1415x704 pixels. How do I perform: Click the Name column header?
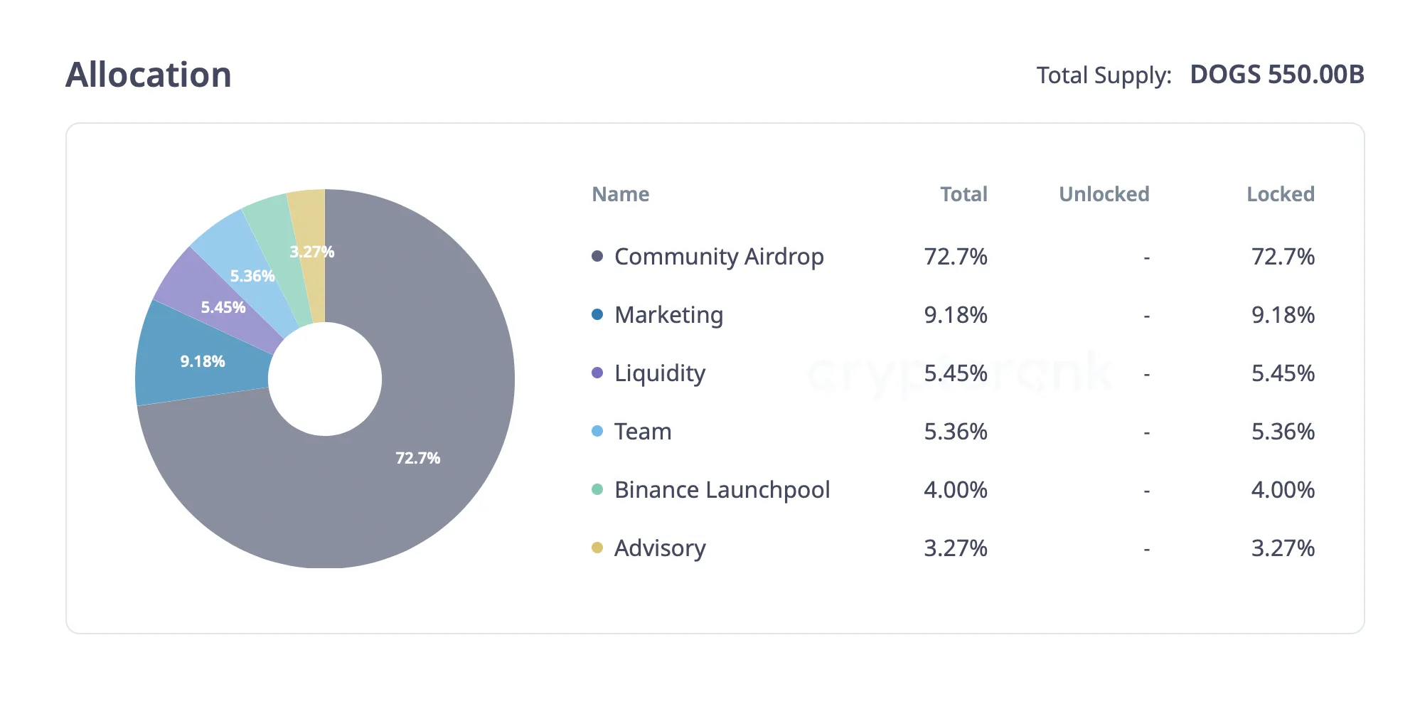point(620,194)
